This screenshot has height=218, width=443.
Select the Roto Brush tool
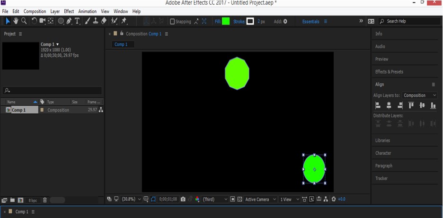tap(114, 21)
